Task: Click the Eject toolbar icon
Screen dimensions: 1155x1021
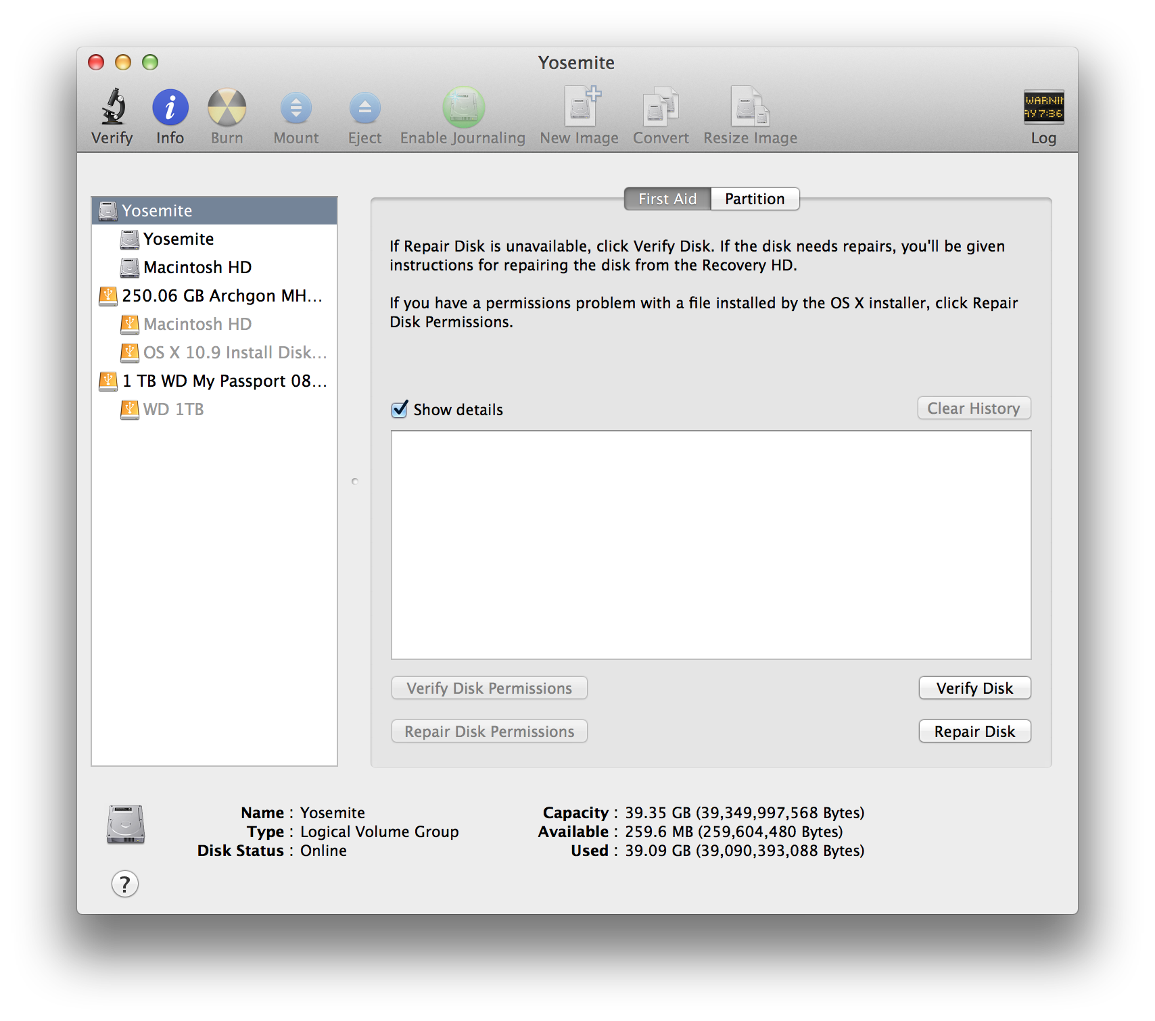Action: (364, 108)
